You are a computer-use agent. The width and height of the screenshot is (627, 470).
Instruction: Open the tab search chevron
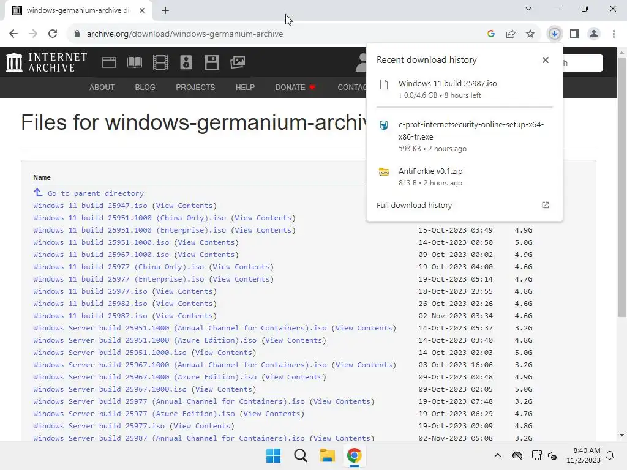click(x=528, y=9)
